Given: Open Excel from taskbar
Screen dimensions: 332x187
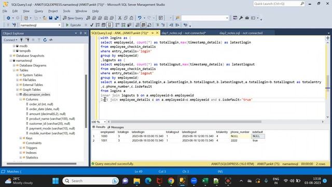Looking at the screenshot, I should [205, 181].
